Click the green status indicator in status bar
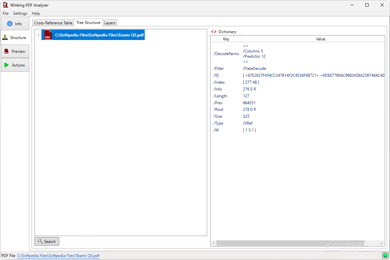The image size is (390, 260). [x=385, y=255]
